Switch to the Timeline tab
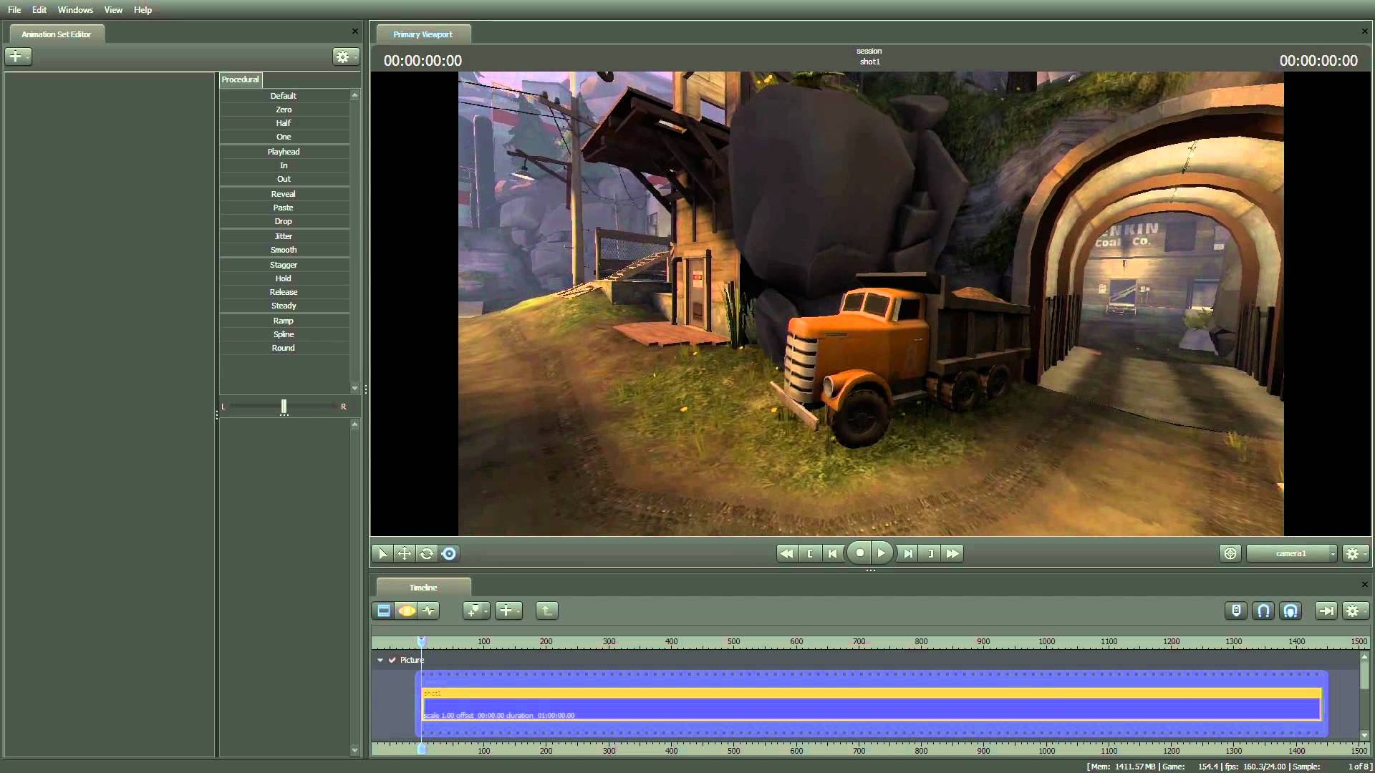1375x773 pixels. (x=423, y=588)
